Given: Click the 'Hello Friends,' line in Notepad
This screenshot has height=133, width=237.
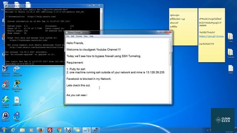Looking at the screenshot, I should click(75, 43).
